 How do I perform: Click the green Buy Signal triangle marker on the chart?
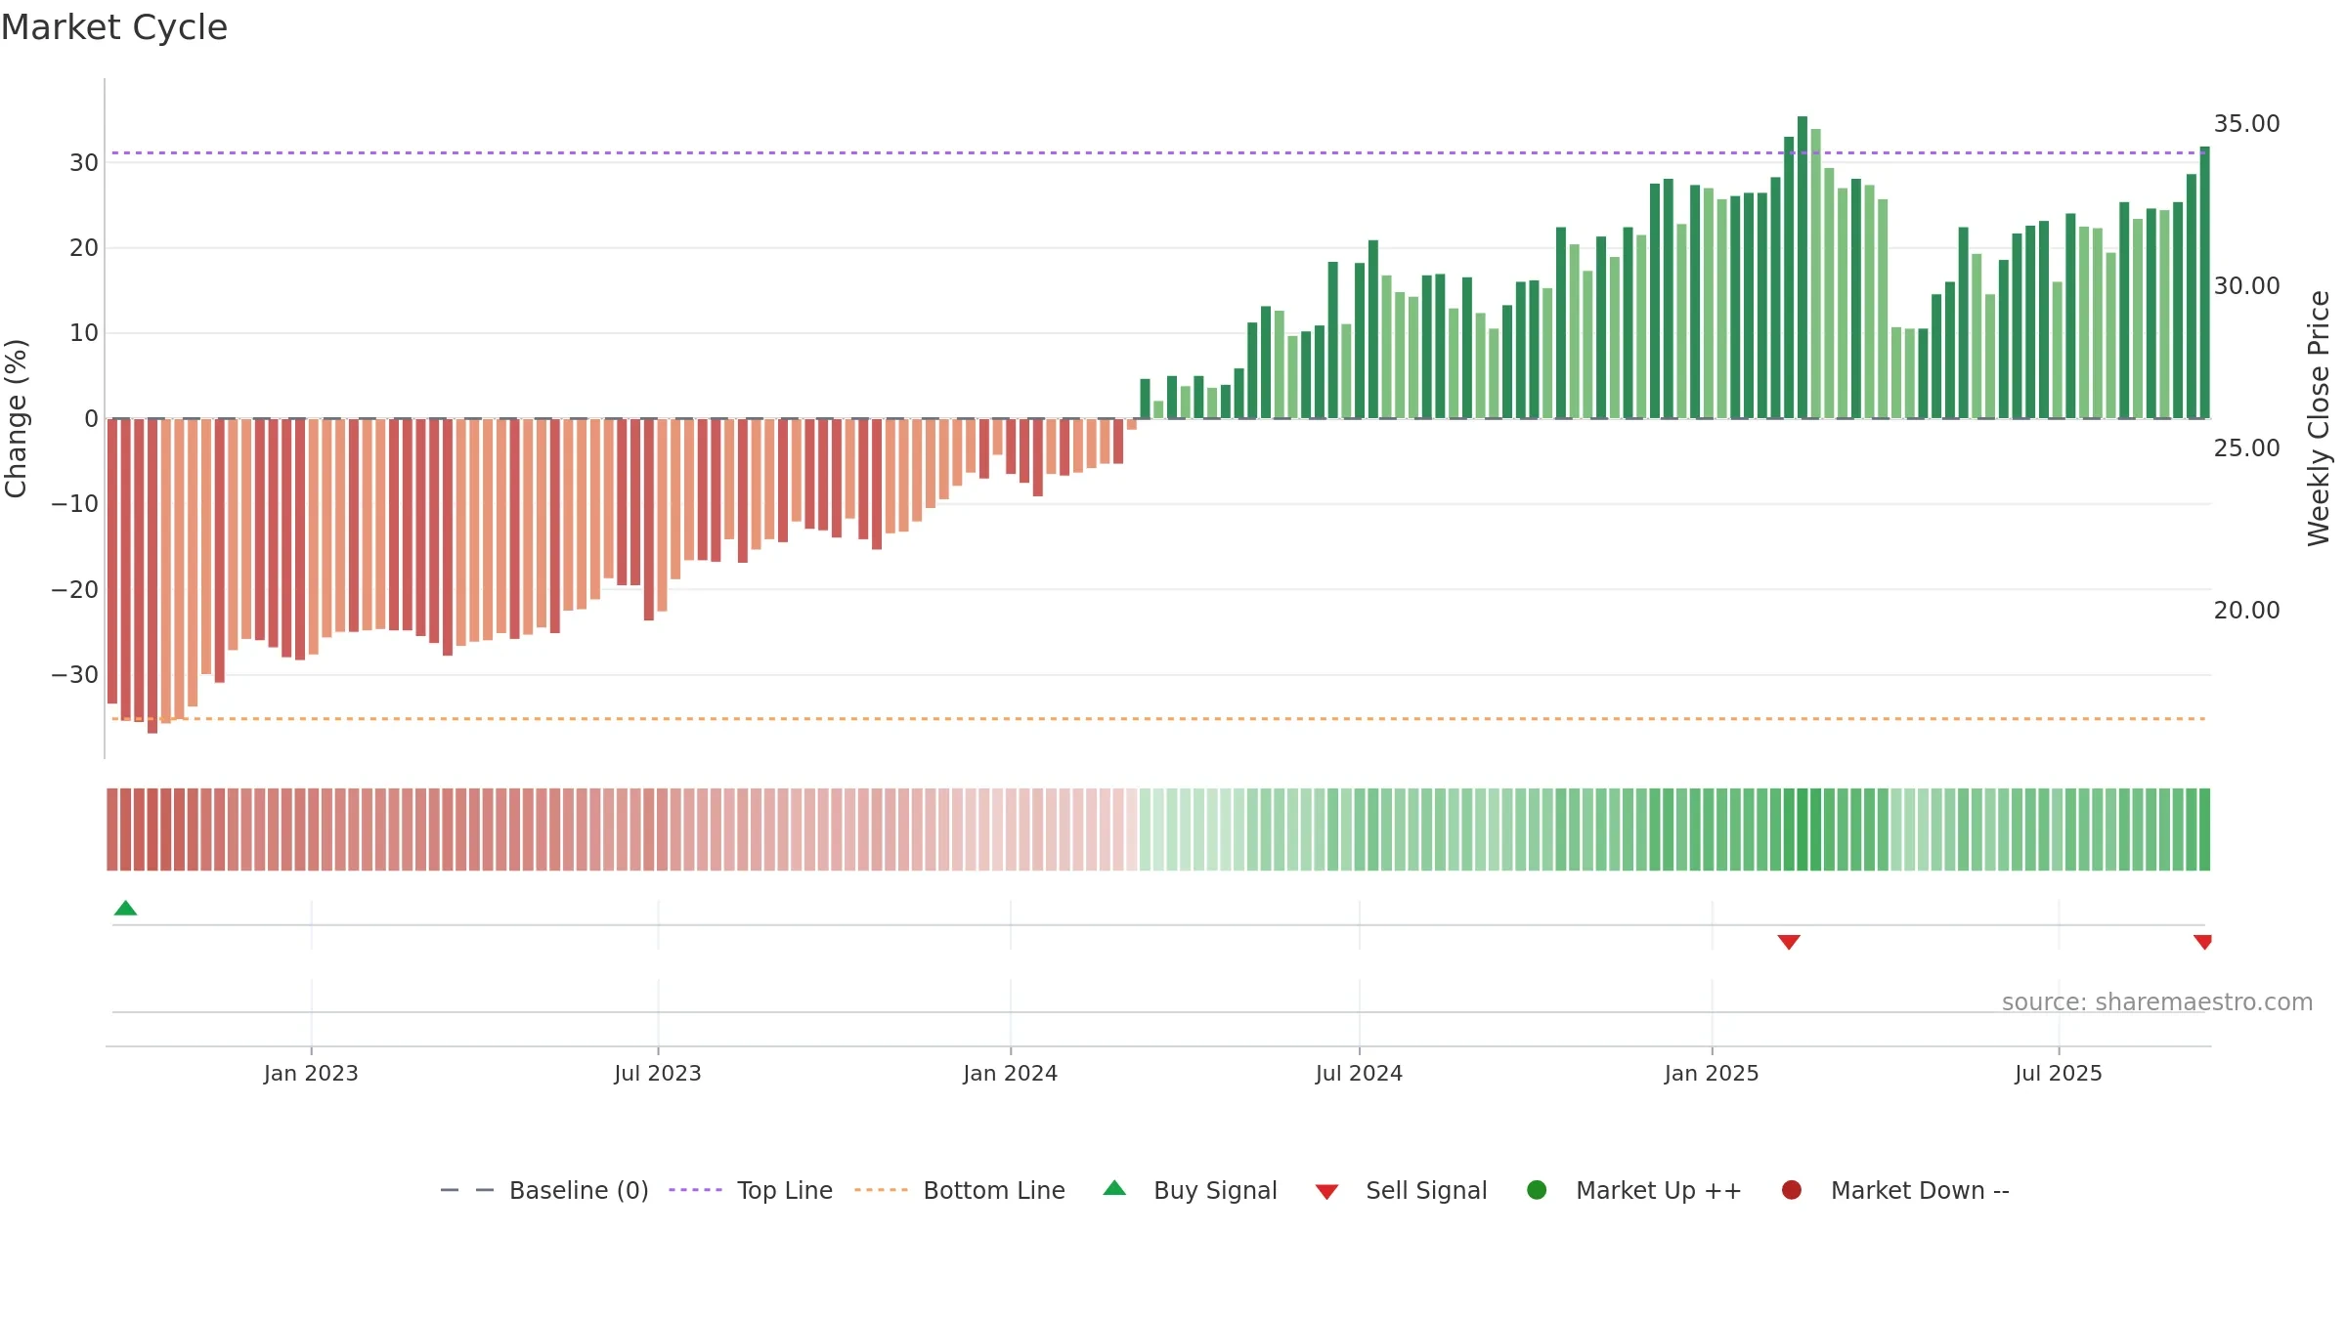point(125,909)
